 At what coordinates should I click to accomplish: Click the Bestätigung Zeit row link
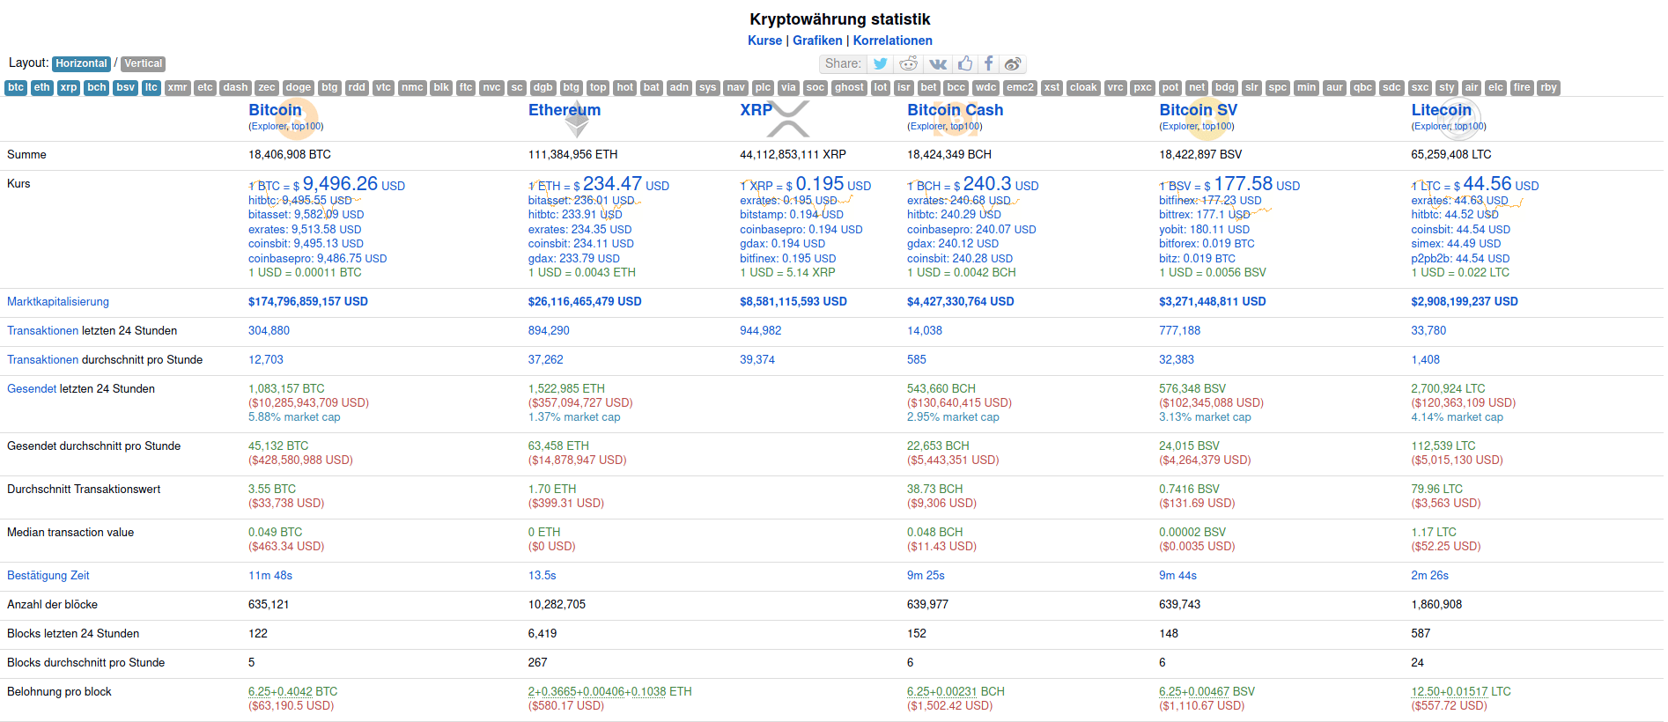[x=48, y=576]
